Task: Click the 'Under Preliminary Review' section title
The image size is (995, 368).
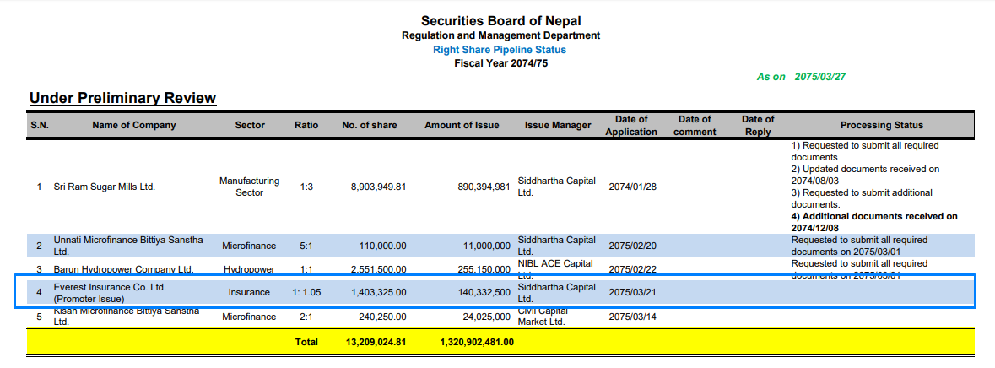Action: tap(122, 99)
